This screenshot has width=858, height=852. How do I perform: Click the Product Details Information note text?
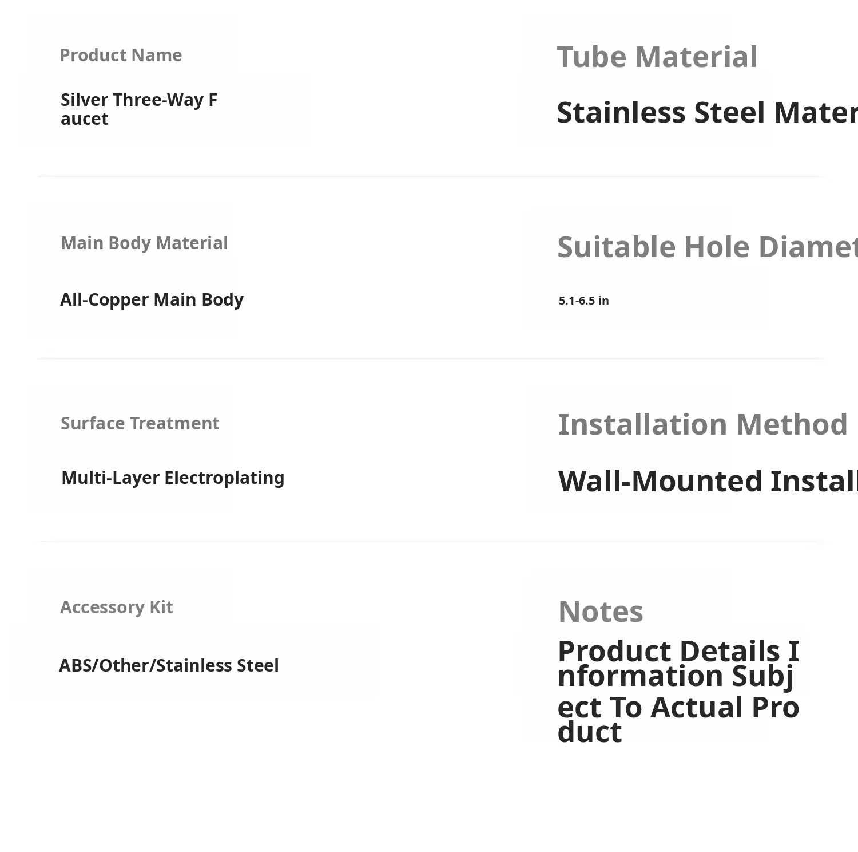(678, 691)
